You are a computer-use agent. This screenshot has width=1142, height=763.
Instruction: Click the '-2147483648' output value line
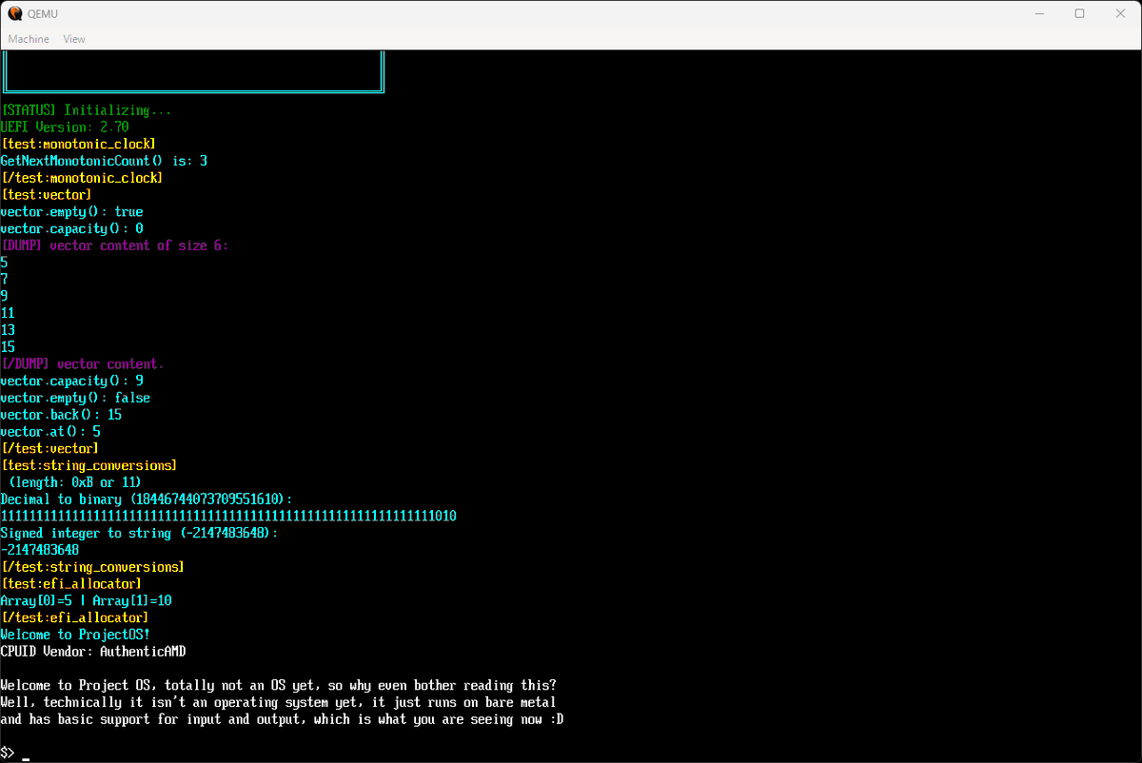tap(39, 550)
